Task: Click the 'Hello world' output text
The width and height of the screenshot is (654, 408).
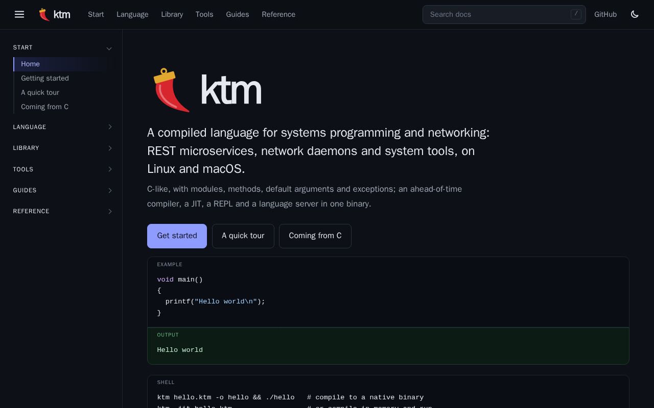Action: [x=180, y=350]
